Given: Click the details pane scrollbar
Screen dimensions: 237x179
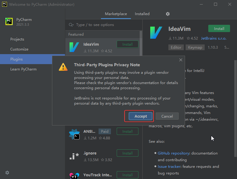Looking at the screenshot, I should click(x=235, y=109).
